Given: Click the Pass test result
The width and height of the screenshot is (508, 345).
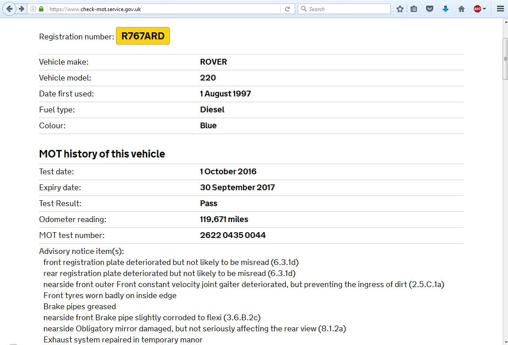Looking at the screenshot, I should click(x=209, y=203).
